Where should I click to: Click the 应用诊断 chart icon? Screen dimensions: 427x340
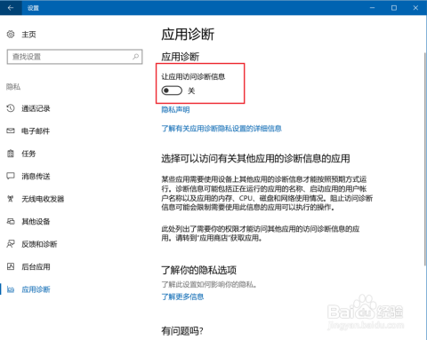11,289
